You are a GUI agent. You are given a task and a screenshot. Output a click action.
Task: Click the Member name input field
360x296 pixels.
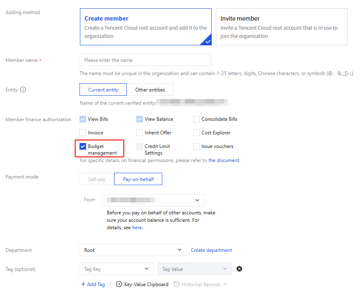(145, 60)
